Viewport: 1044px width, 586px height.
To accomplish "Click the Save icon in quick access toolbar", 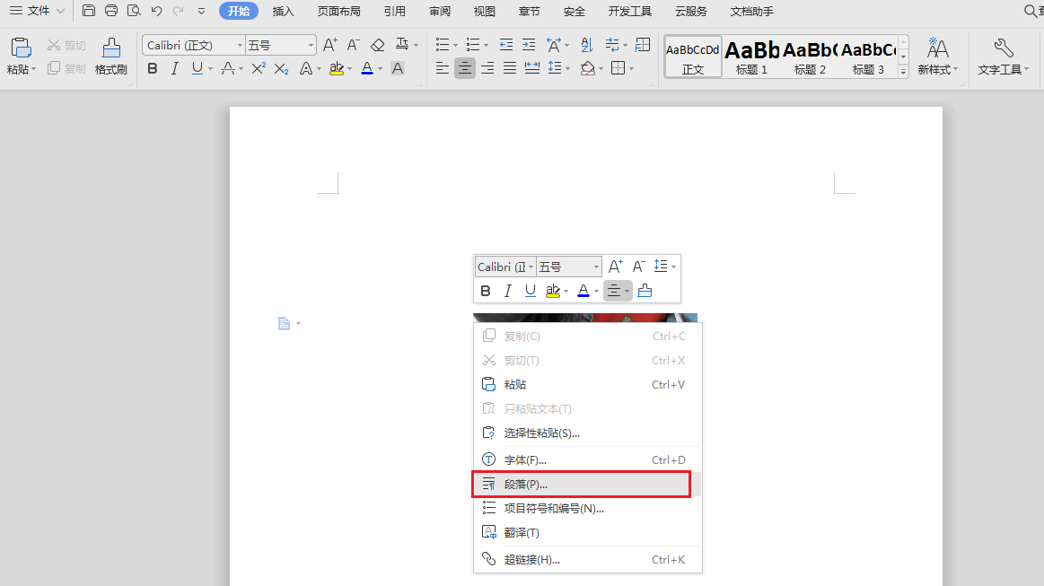I will 88,11.
